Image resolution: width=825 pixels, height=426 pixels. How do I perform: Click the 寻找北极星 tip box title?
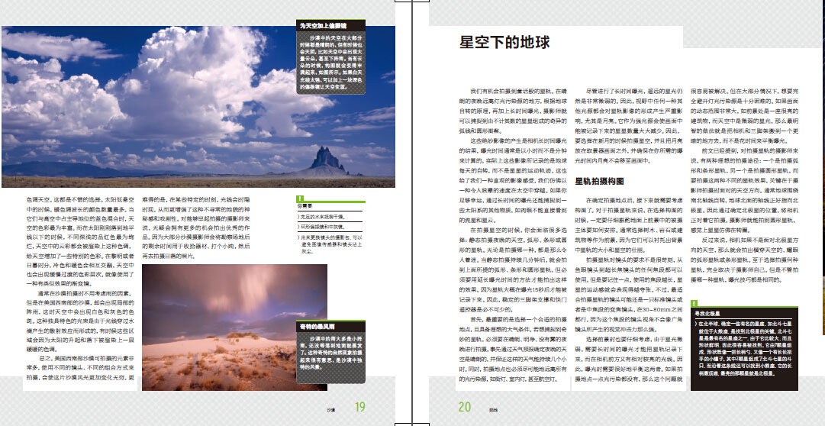(710, 314)
